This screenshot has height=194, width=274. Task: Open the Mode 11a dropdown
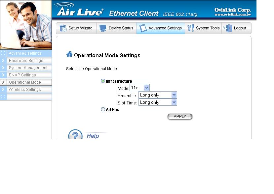tap(139, 88)
